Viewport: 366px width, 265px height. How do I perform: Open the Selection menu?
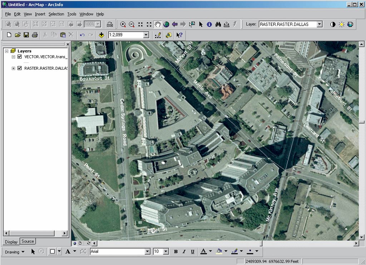click(x=56, y=14)
